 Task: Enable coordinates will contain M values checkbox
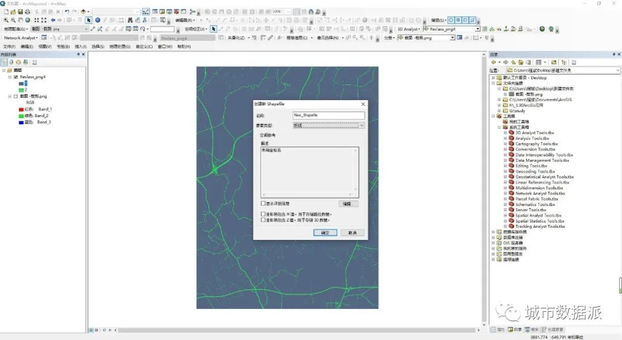coord(263,214)
